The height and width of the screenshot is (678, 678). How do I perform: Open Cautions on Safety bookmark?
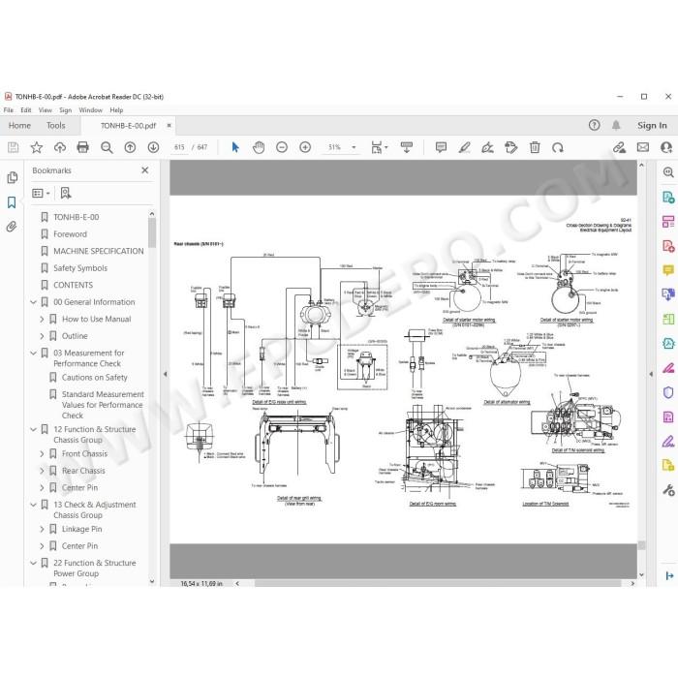pyautogui.click(x=95, y=378)
